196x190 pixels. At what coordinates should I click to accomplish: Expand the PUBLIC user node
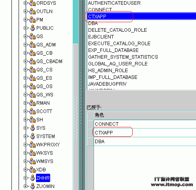[25, 28]
